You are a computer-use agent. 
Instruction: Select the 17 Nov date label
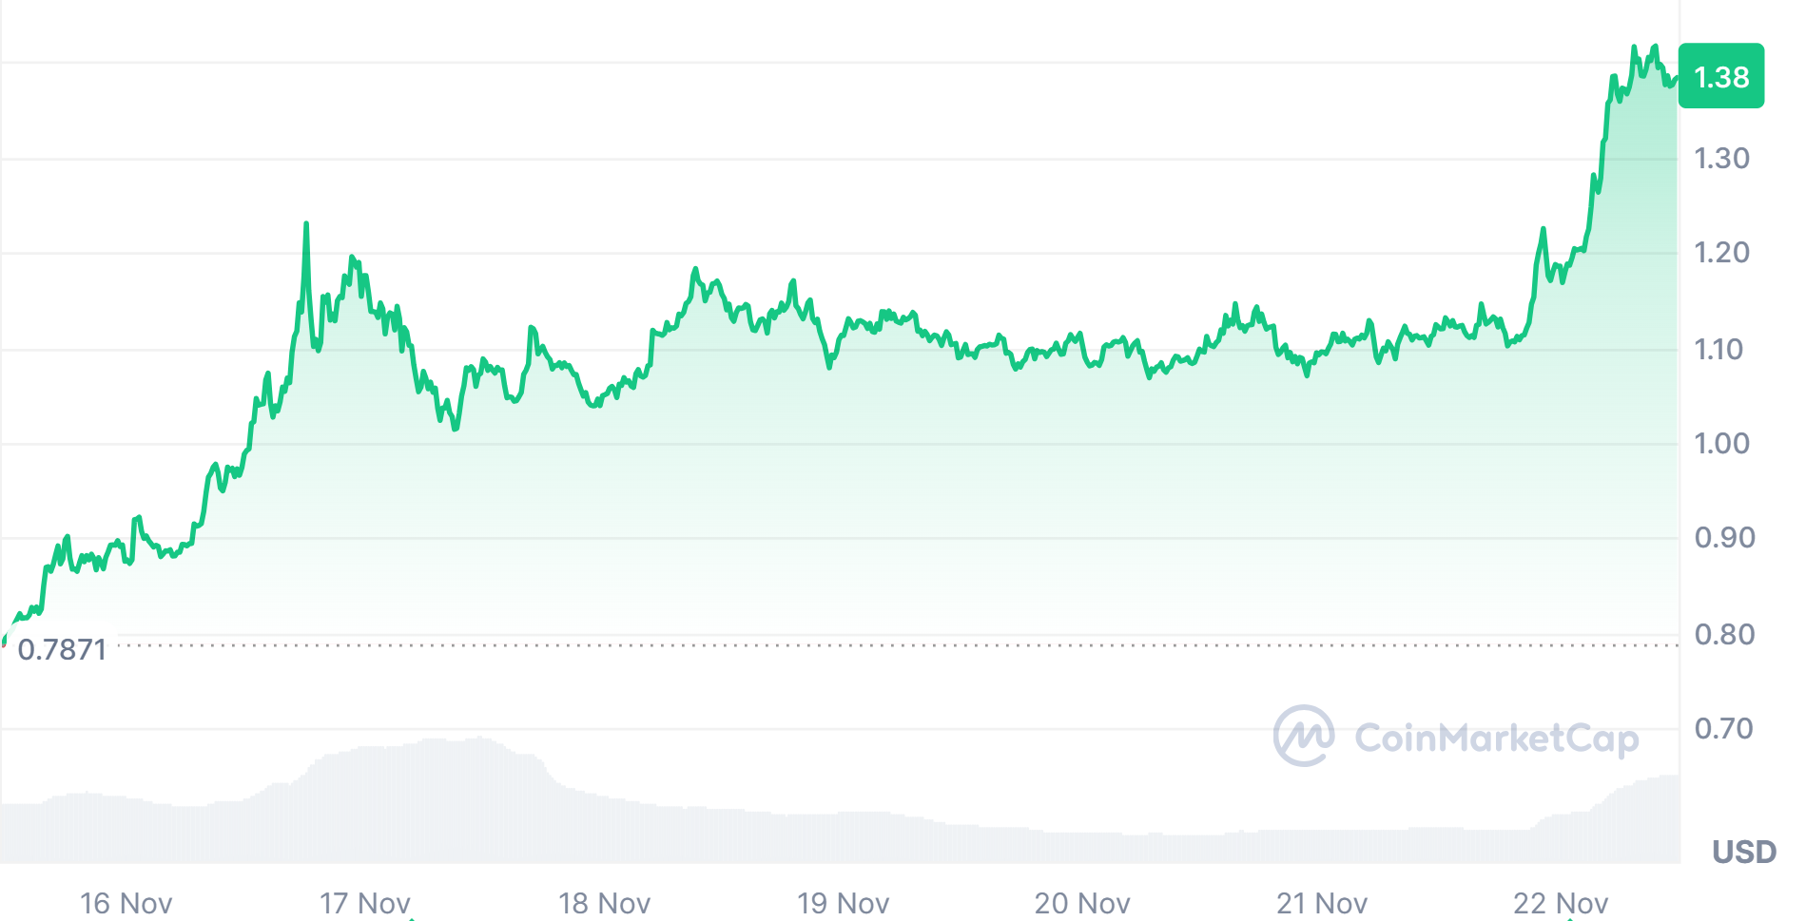(365, 902)
